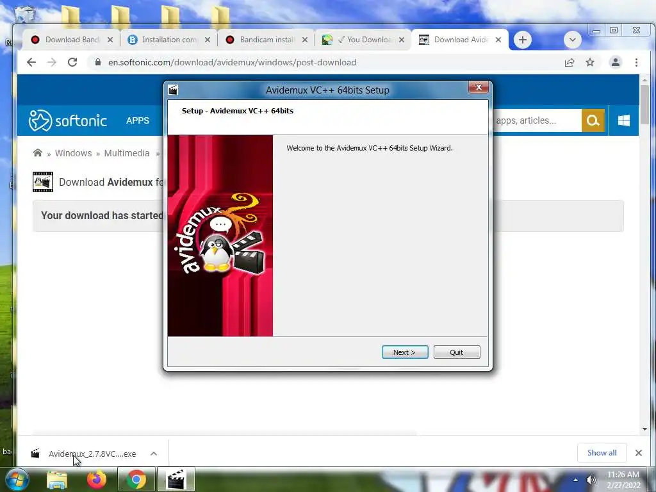The image size is (656, 492).
Task: Click the page vertical scrollbar
Action: tap(644, 104)
